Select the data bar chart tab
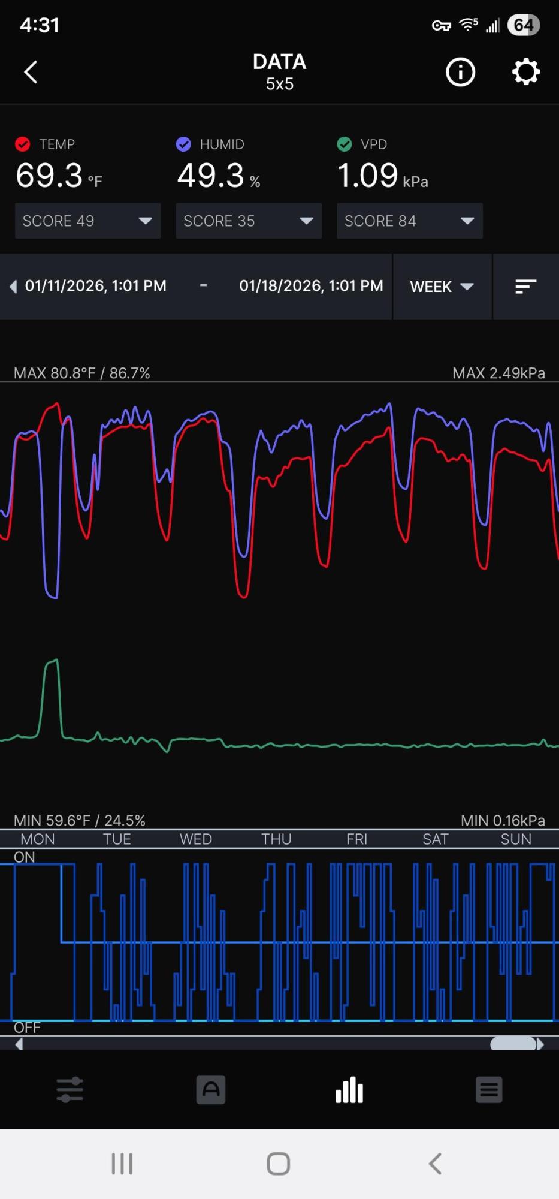The image size is (559, 1199). click(349, 1089)
